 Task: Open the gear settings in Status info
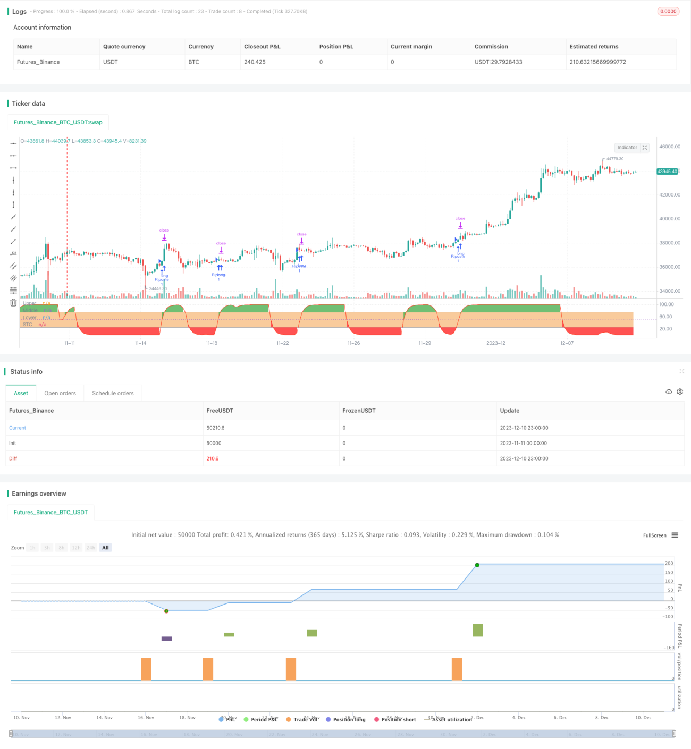click(680, 391)
